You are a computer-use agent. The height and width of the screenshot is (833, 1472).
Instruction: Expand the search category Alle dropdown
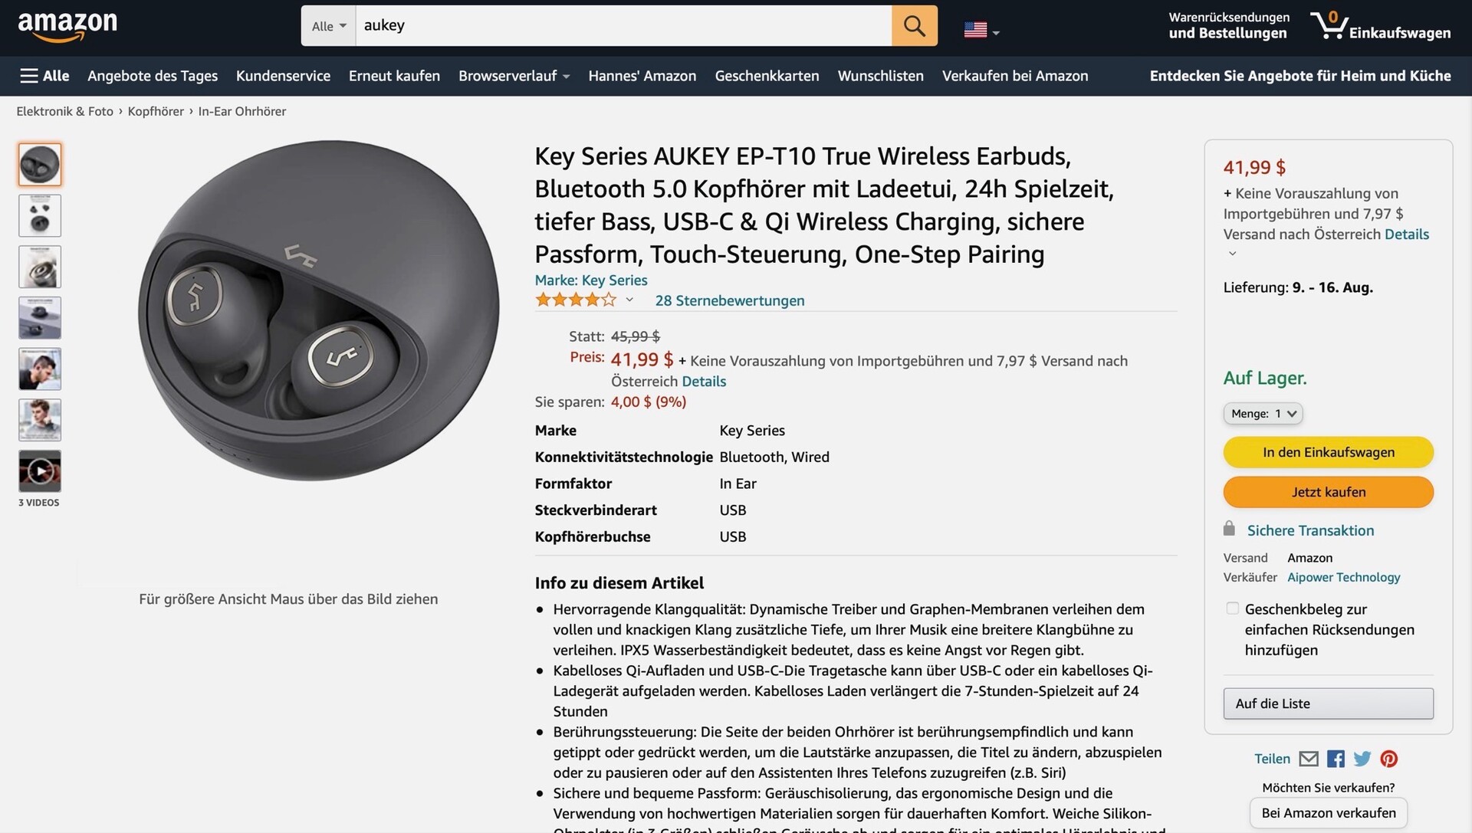tap(328, 26)
